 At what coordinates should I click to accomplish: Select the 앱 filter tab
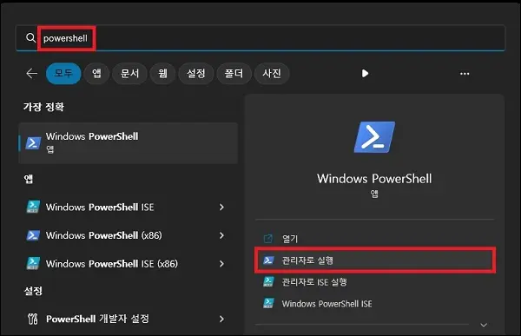96,73
